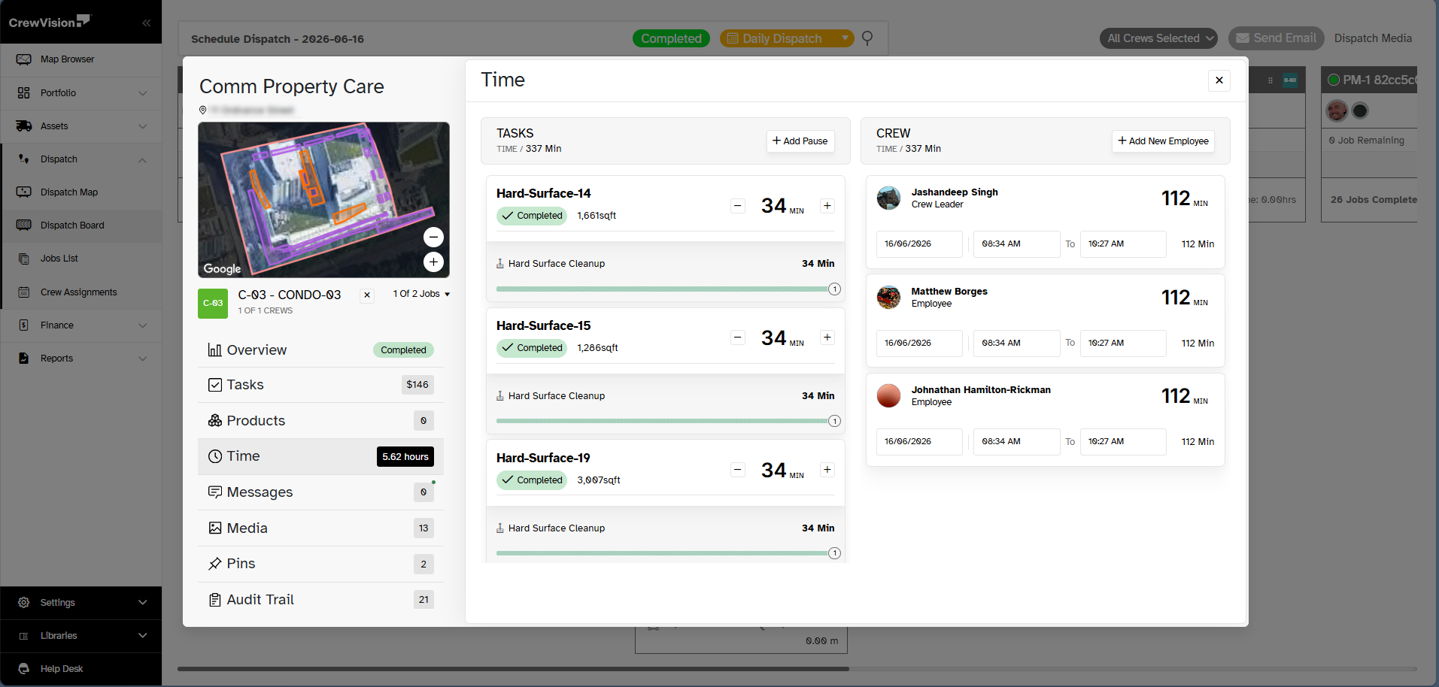Click the Hard-Surface-14 cleanup progress slider handle

click(x=834, y=289)
